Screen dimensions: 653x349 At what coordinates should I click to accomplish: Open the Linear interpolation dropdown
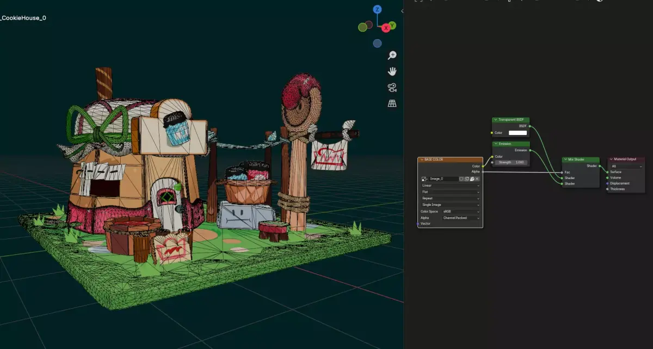451,186
